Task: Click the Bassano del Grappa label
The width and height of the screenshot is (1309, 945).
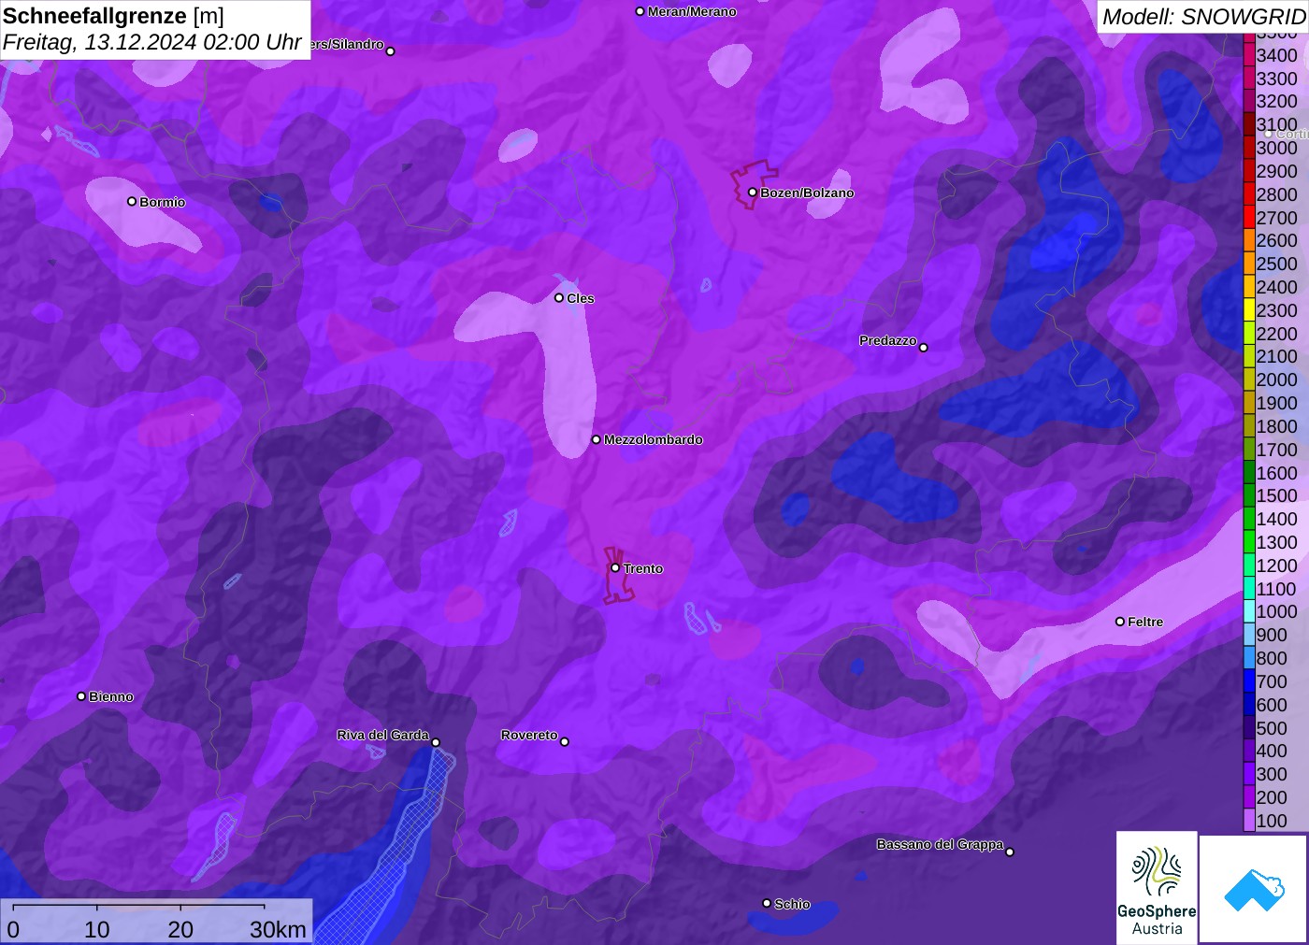Action: (940, 844)
